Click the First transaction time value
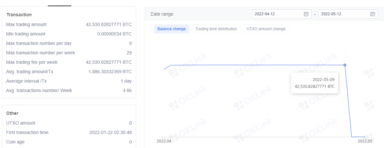Image resolution: width=384 pixels, height=148 pixels. coord(110,133)
